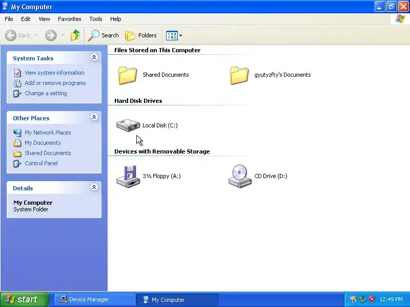Click the keys tray icon
Viewport: 410px width, 307px height.
353,299
